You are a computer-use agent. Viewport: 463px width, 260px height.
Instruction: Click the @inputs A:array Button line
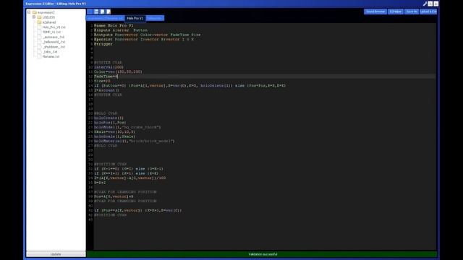tap(121, 30)
